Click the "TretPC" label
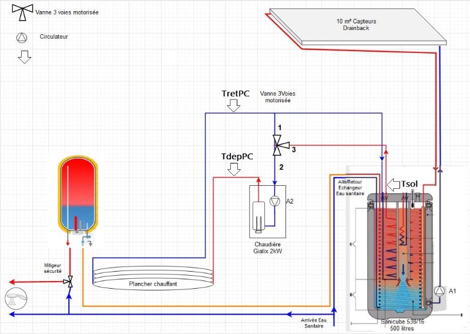This screenshot has height=334, width=470. [236, 93]
